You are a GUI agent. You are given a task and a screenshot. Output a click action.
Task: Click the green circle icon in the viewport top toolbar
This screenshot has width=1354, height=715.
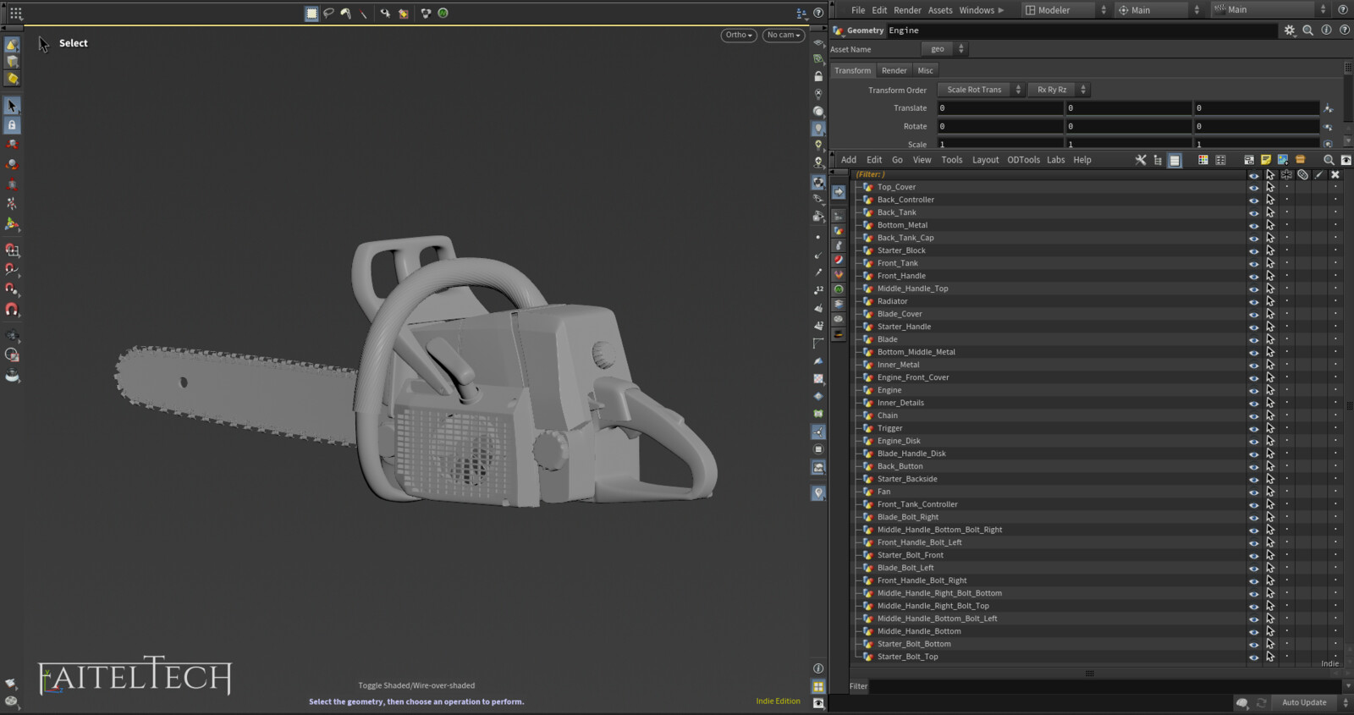coord(443,13)
